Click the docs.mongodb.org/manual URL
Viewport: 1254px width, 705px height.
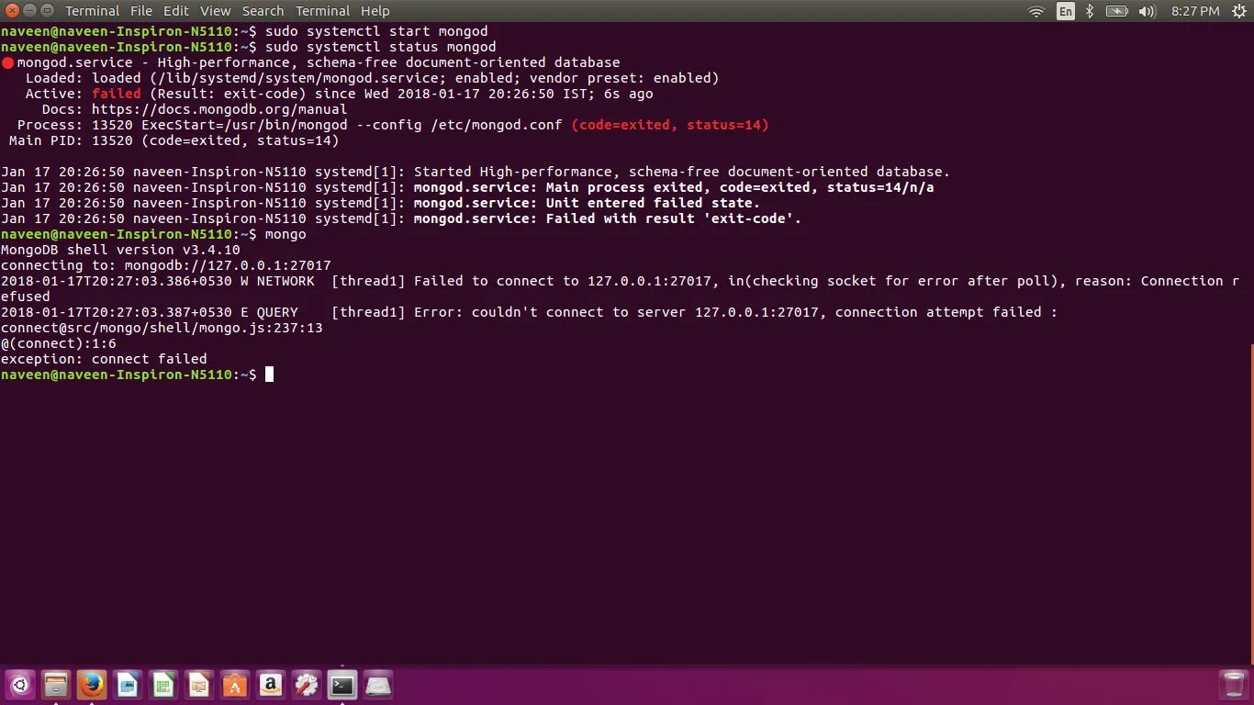click(x=219, y=109)
